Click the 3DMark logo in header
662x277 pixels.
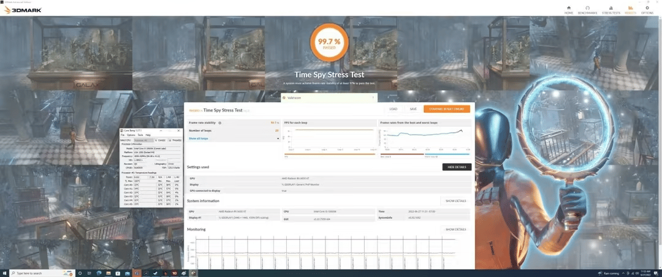click(23, 10)
